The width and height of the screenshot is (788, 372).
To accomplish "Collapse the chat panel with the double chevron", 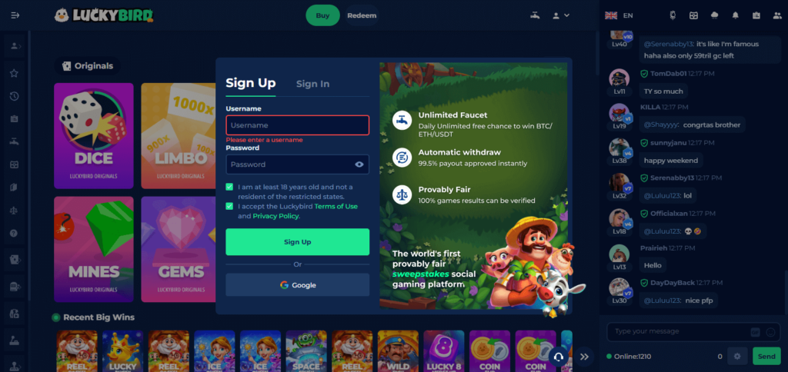I will (x=584, y=357).
